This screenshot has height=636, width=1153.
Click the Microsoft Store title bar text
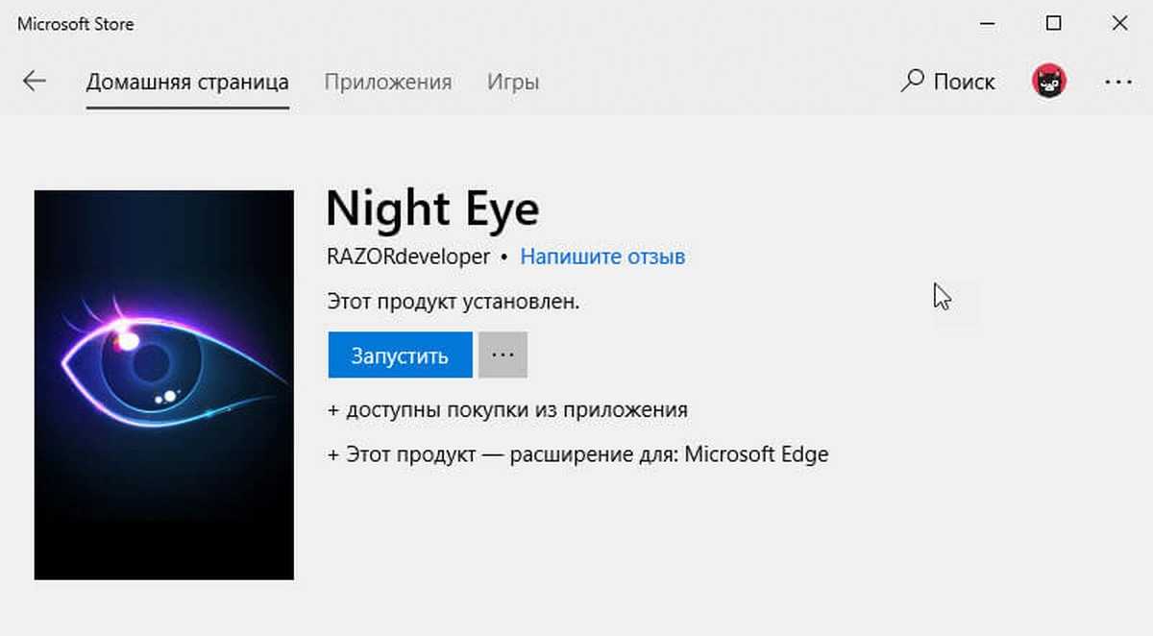75,24
